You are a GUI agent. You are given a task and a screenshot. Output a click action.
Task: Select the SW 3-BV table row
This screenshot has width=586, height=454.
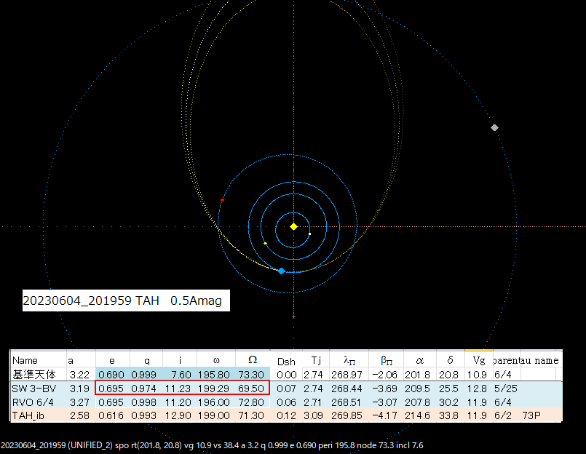coord(286,389)
